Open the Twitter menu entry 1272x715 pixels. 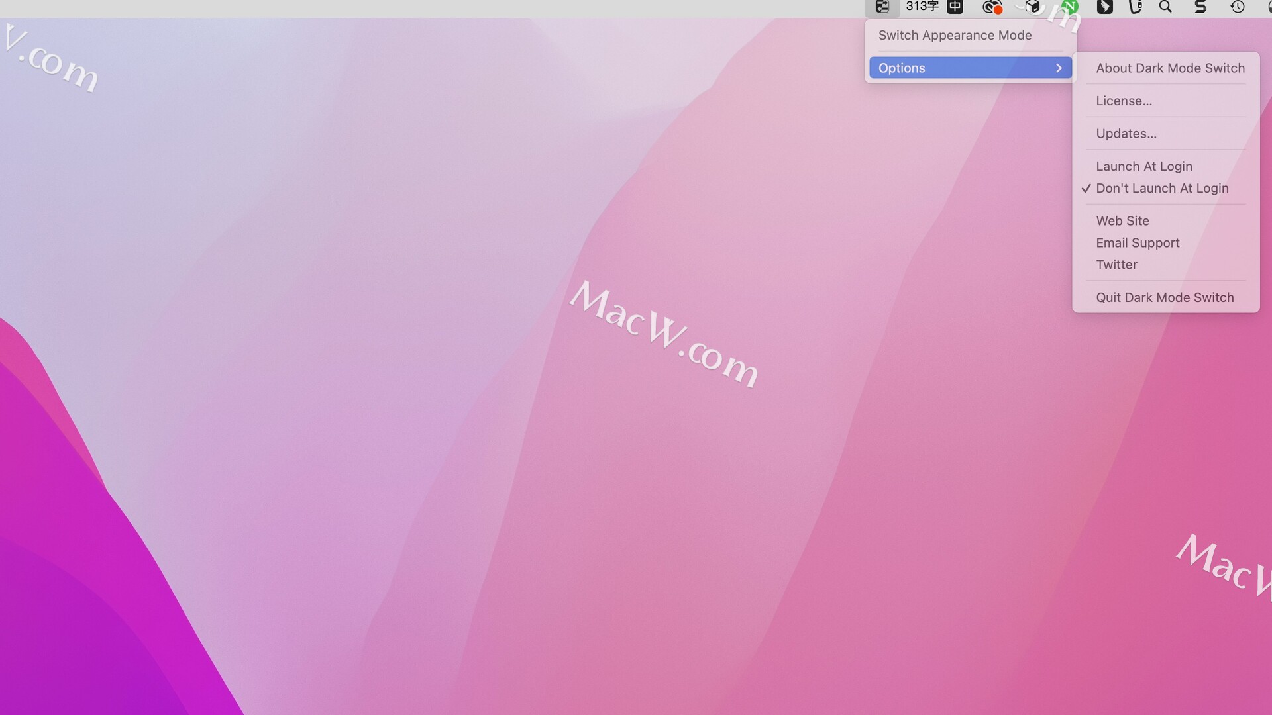[x=1166, y=264]
